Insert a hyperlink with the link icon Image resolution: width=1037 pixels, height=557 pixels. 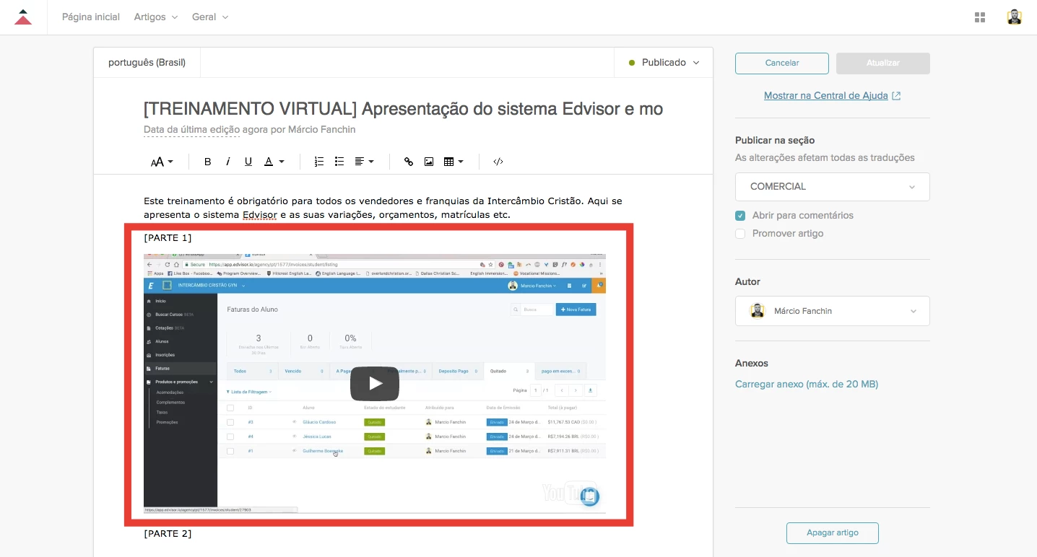click(x=409, y=162)
